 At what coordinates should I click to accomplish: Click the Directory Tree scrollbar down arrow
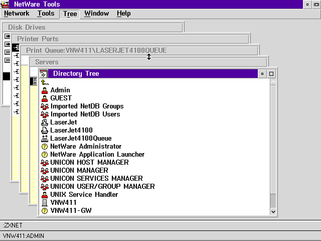click(x=273, y=212)
